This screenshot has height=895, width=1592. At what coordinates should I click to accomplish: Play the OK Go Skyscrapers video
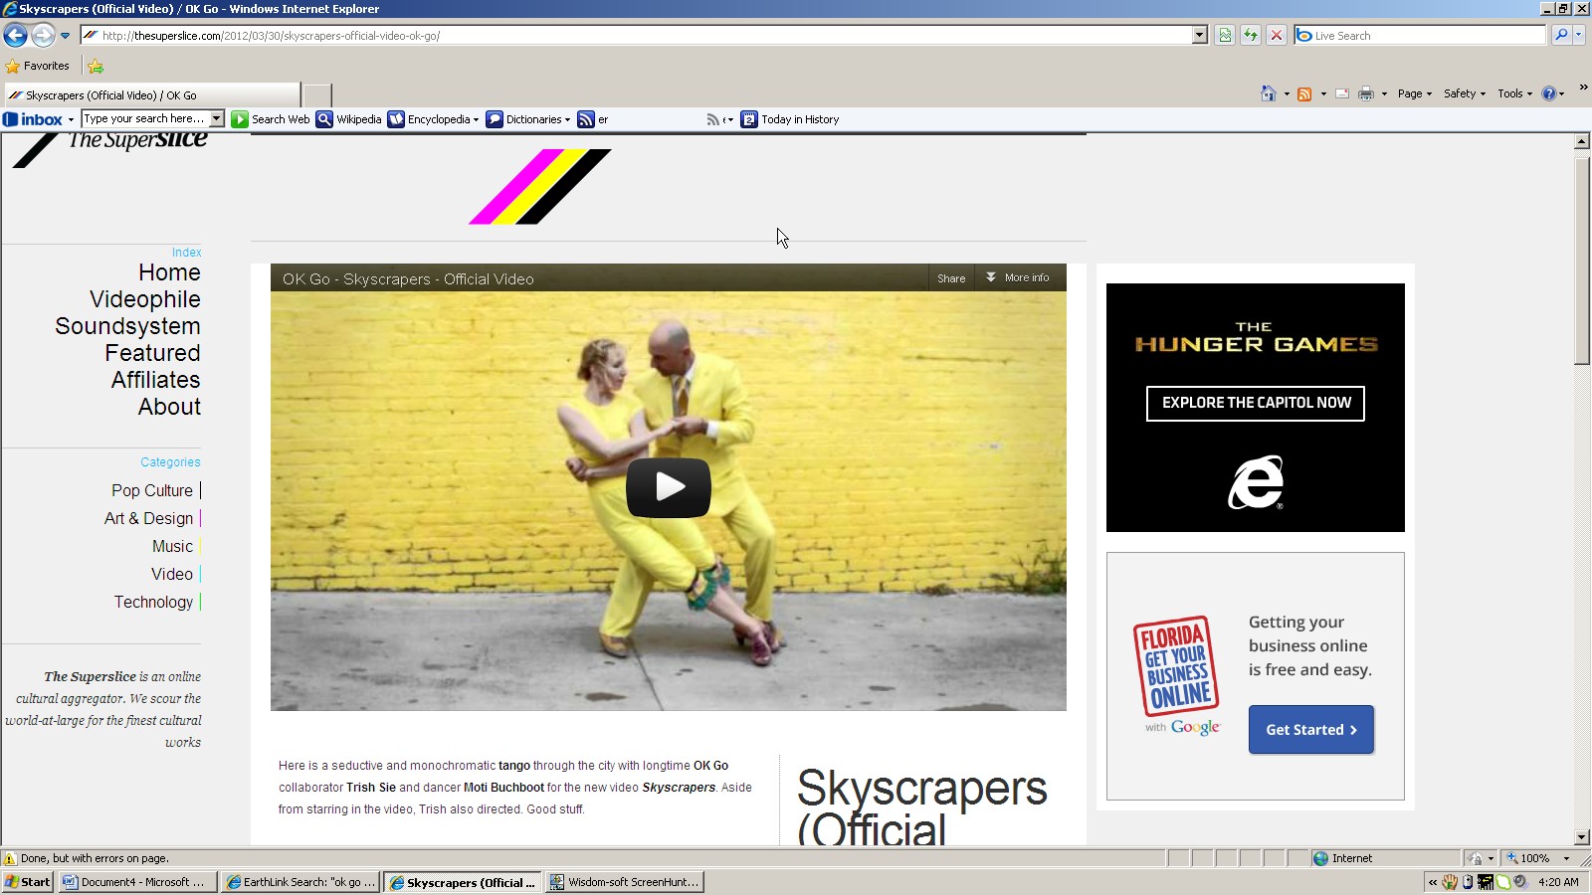point(669,487)
